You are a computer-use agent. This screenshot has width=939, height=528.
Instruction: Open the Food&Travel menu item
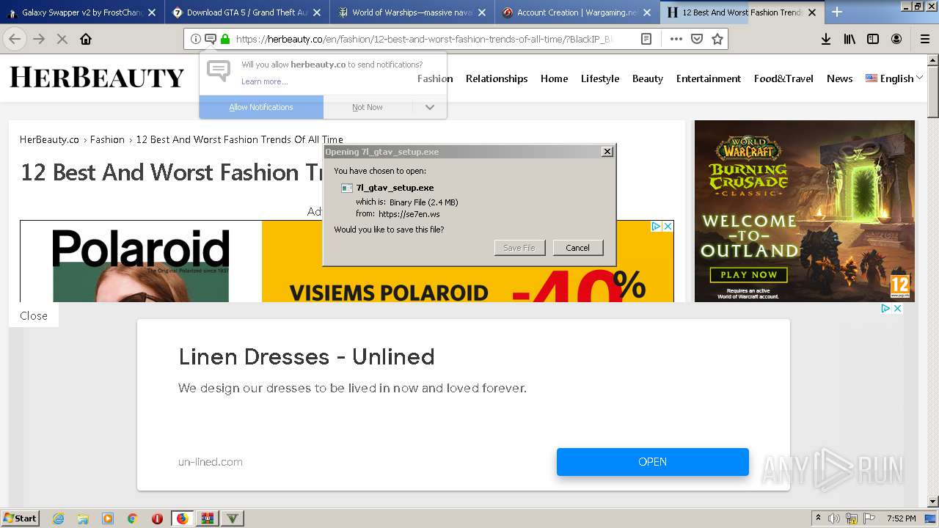pyautogui.click(x=783, y=78)
